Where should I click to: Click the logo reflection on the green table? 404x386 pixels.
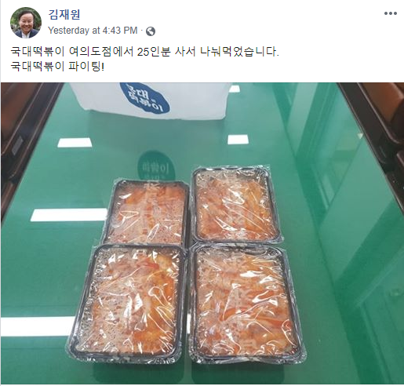click(x=154, y=166)
